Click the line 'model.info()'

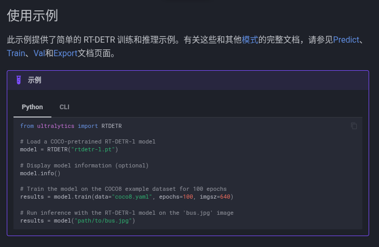click(x=40, y=173)
